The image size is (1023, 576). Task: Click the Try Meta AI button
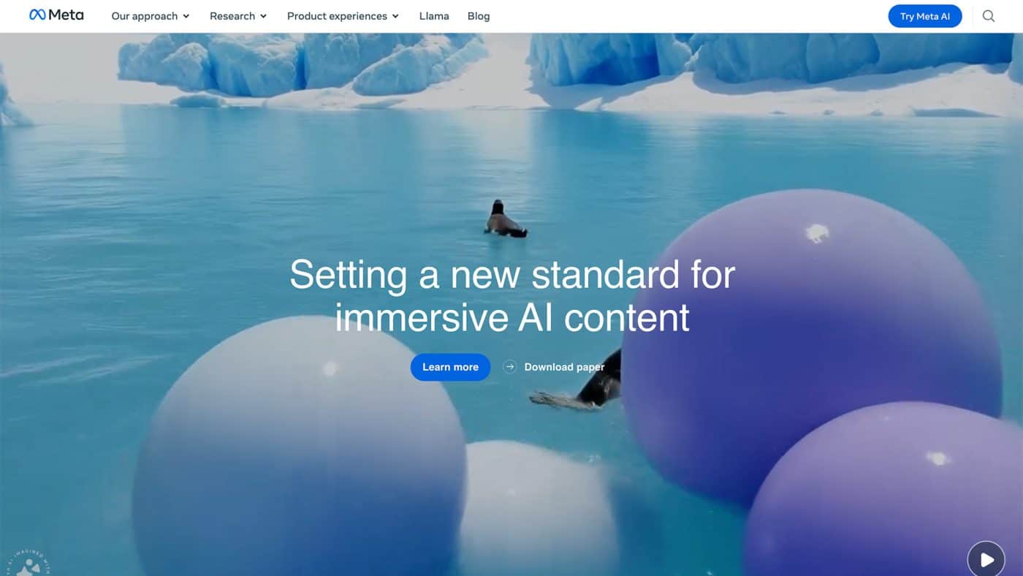click(925, 16)
